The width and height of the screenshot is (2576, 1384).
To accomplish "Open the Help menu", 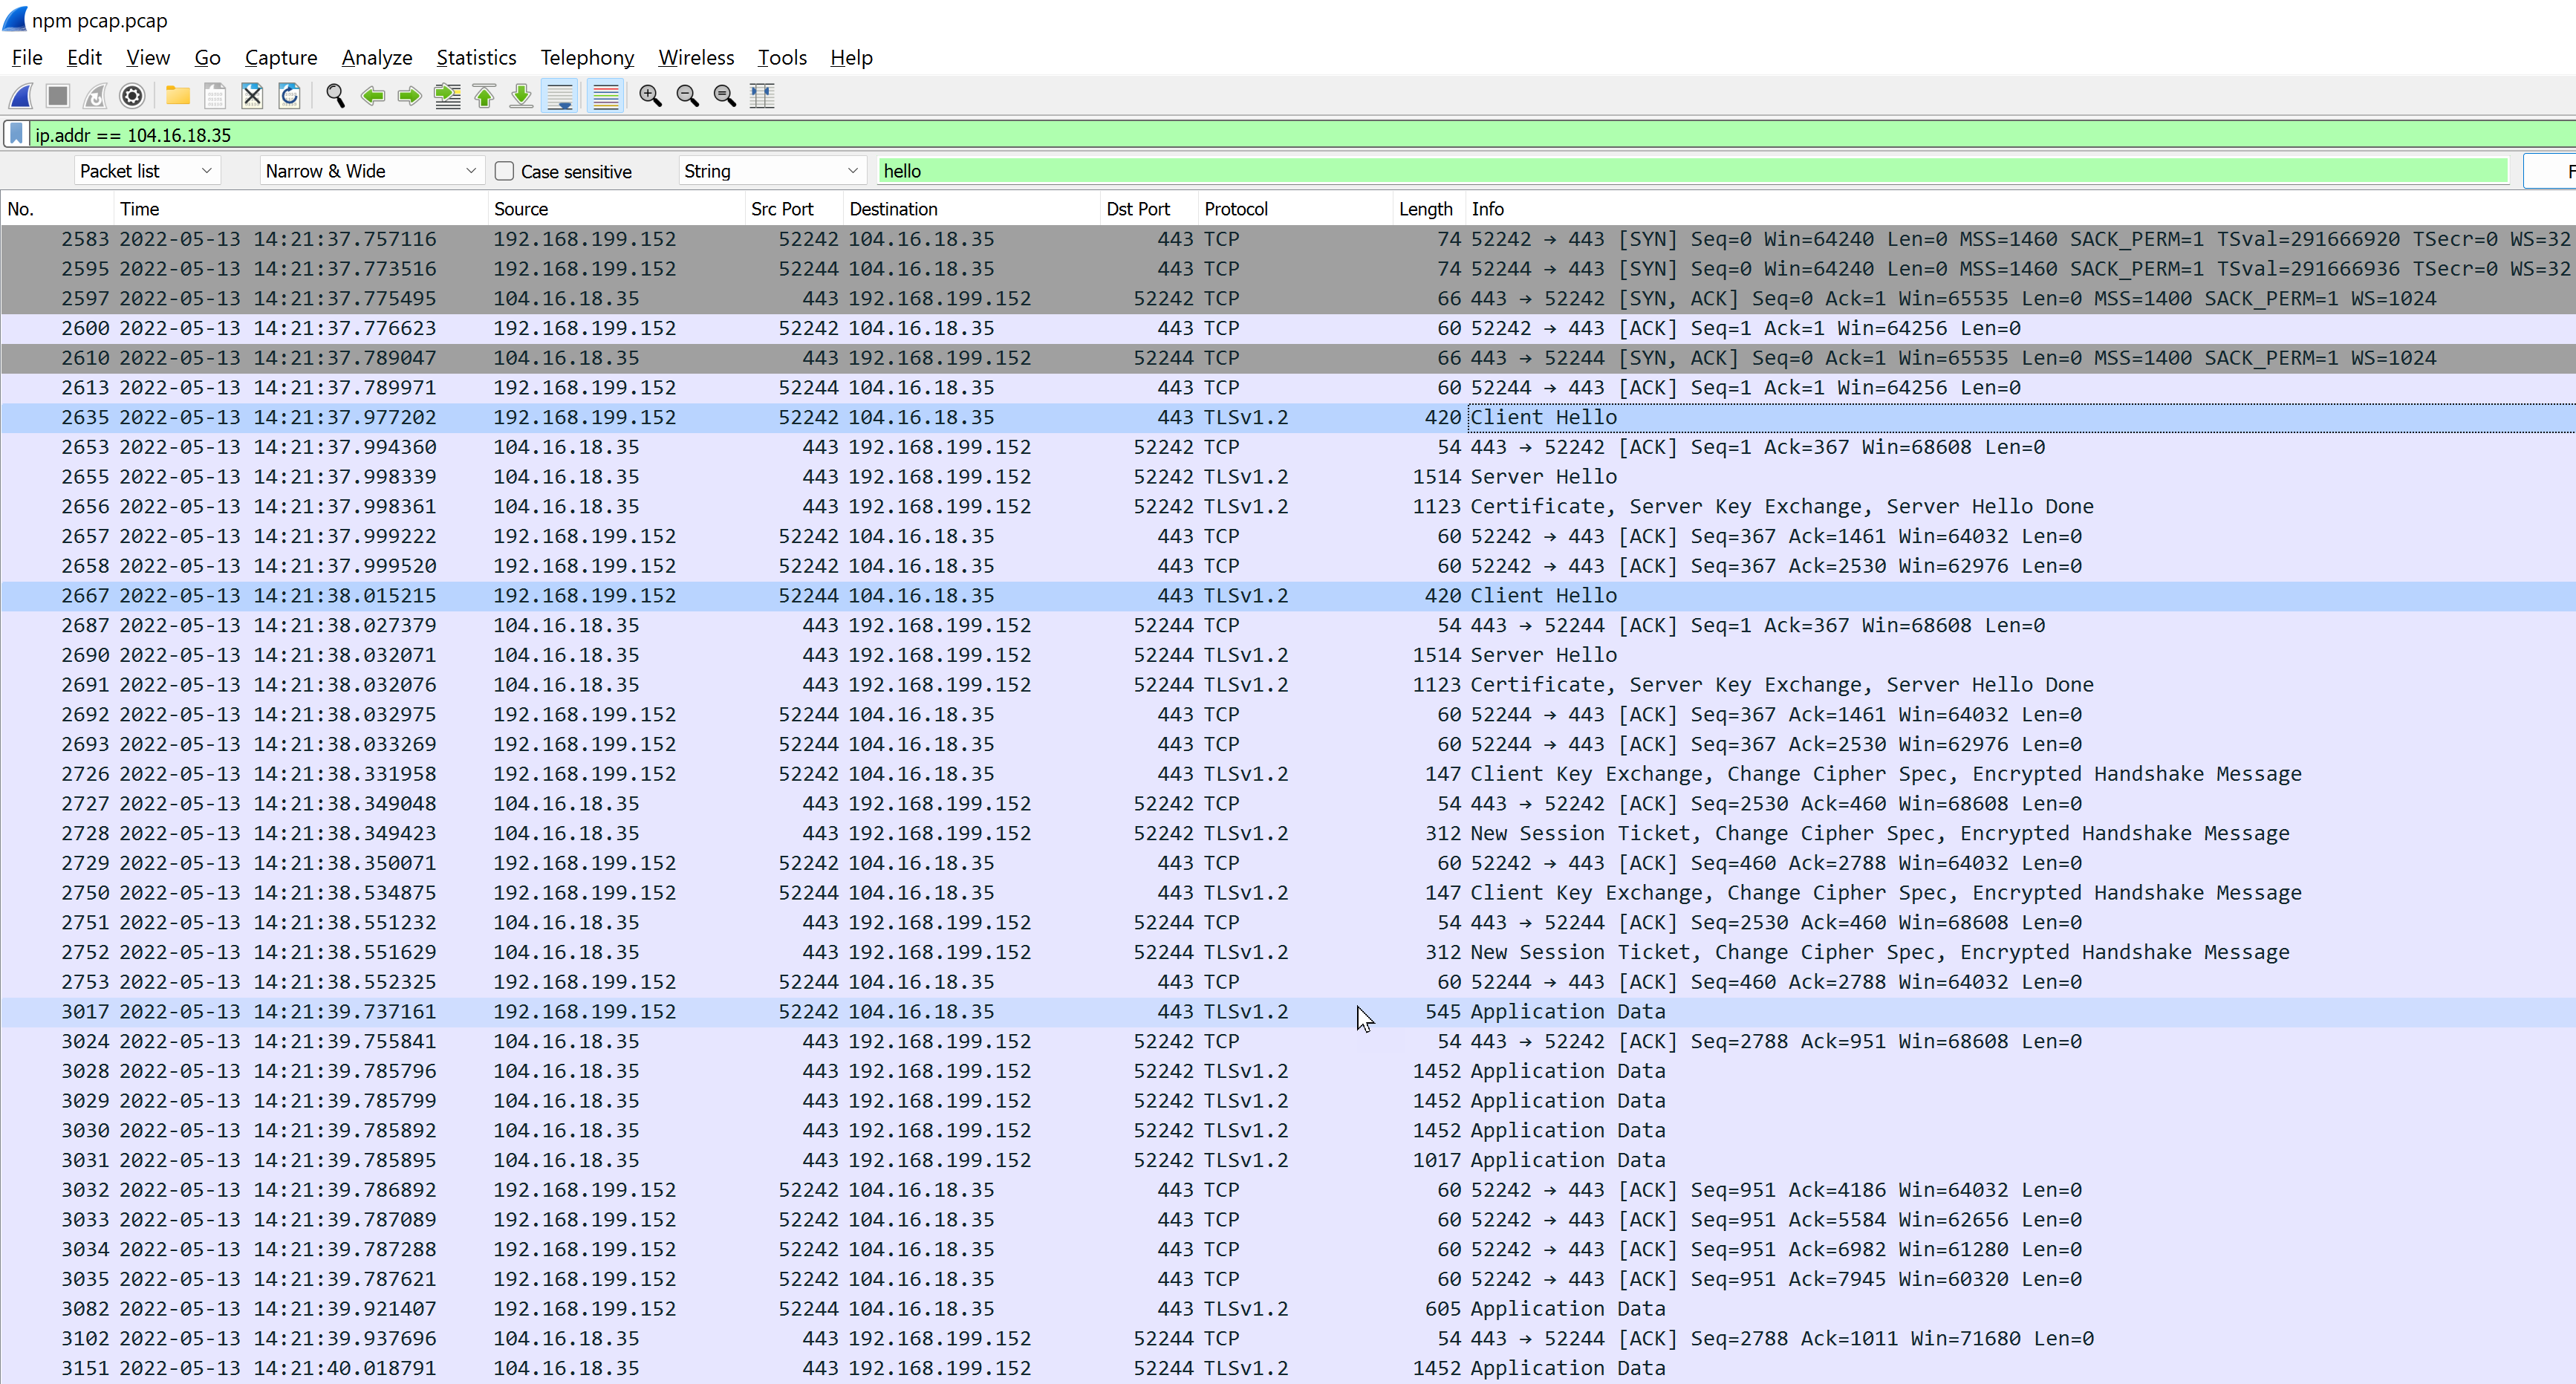I will point(852,57).
